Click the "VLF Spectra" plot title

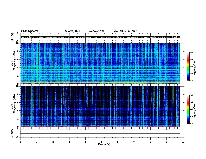(x=29, y=31)
